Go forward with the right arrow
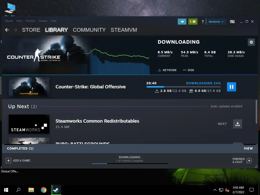The height and width of the screenshot is (195, 260). coord(15,30)
